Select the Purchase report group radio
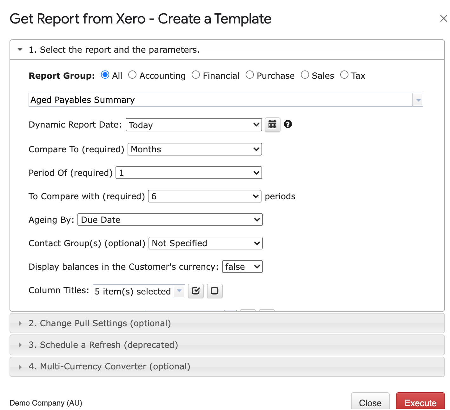Viewport: 450px width, 410px height. [250, 75]
